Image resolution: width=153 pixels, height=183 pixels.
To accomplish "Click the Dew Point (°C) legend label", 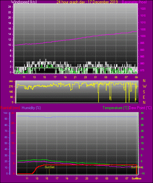I will (x=140, y=108).
